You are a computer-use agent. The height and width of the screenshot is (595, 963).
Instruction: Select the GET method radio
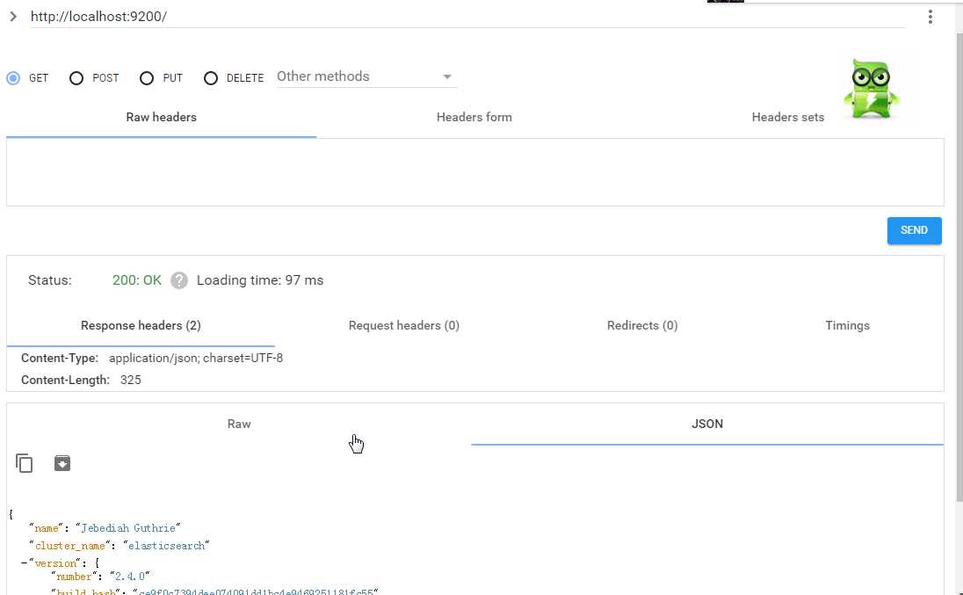pos(13,78)
